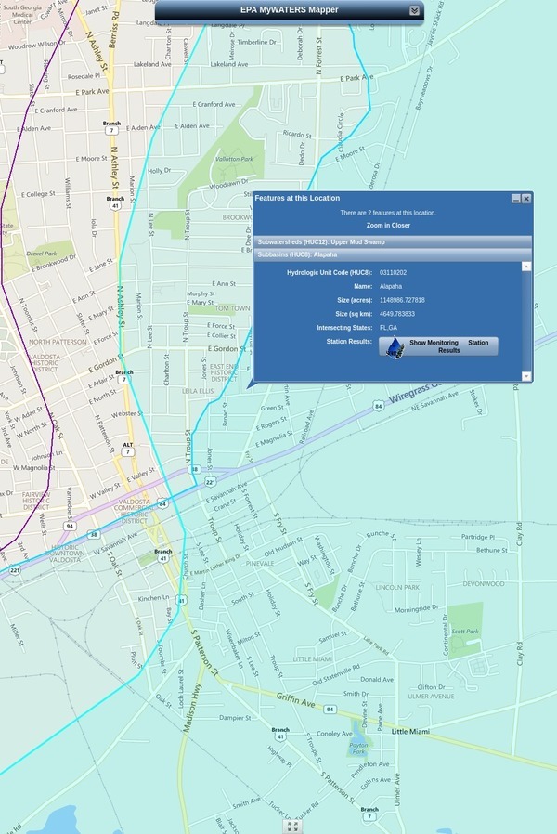Click the Name value Alapaha
Screen dimensions: 557x834
pos(391,287)
